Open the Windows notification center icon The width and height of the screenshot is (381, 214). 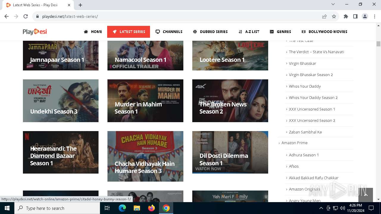pyautogui.click(x=371, y=208)
